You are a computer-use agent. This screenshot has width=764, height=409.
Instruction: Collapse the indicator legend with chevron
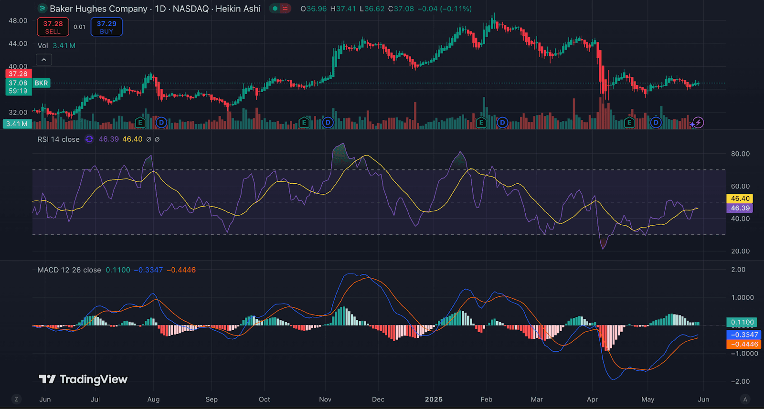pos(44,60)
